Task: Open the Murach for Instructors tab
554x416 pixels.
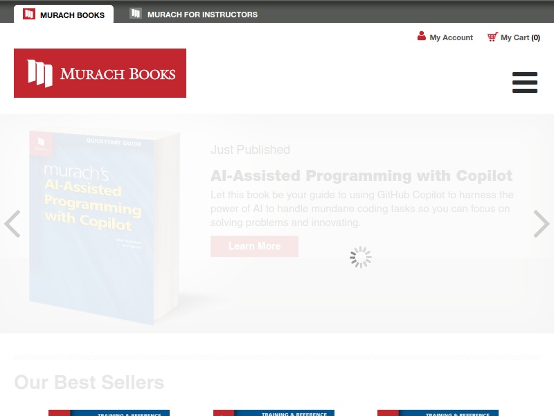Action: [x=193, y=14]
